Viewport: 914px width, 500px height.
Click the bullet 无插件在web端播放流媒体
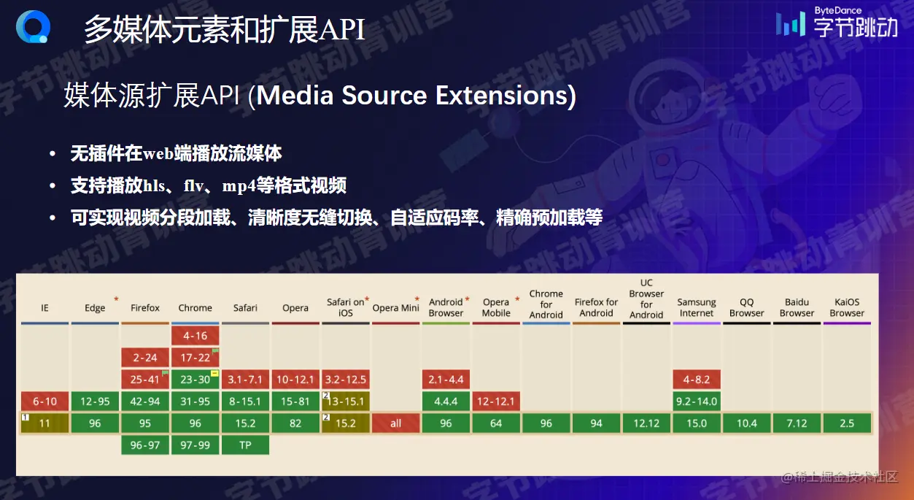[x=176, y=154]
